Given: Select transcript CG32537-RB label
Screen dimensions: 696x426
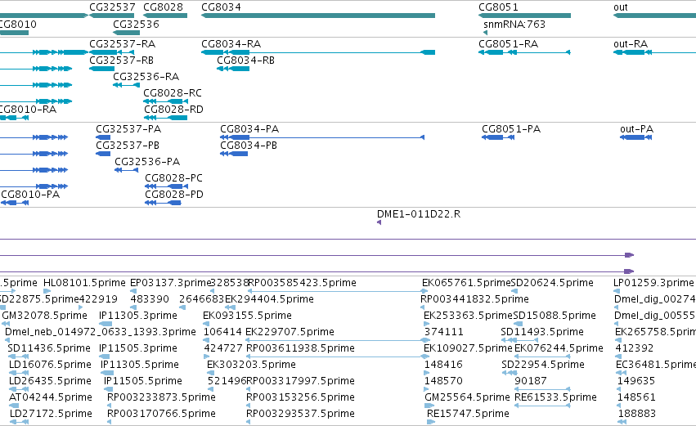Looking at the screenshot, I should pos(121,61).
